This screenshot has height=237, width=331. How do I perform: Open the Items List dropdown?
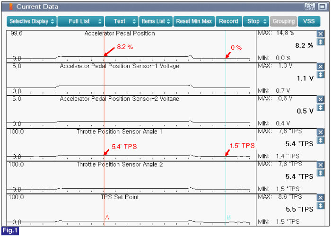pos(156,21)
